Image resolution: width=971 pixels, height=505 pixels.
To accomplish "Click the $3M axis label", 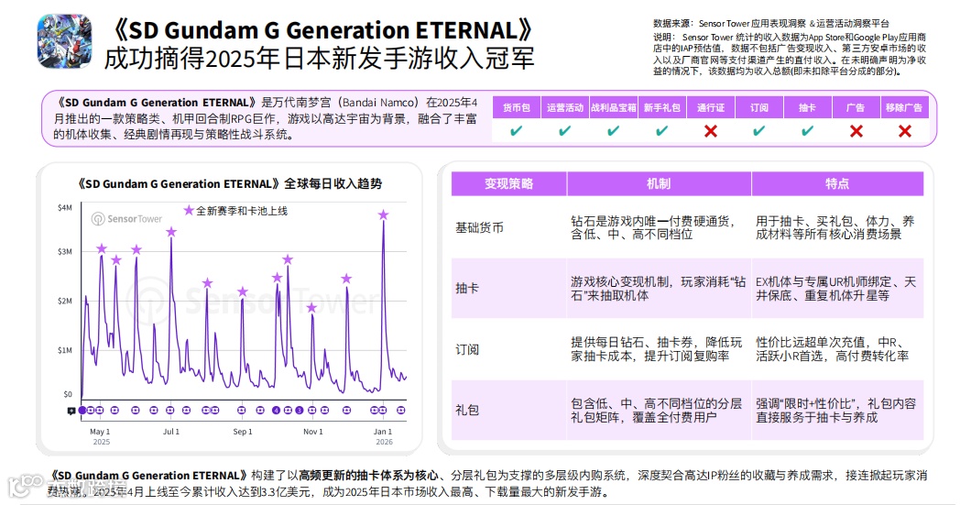I will 65,251.
